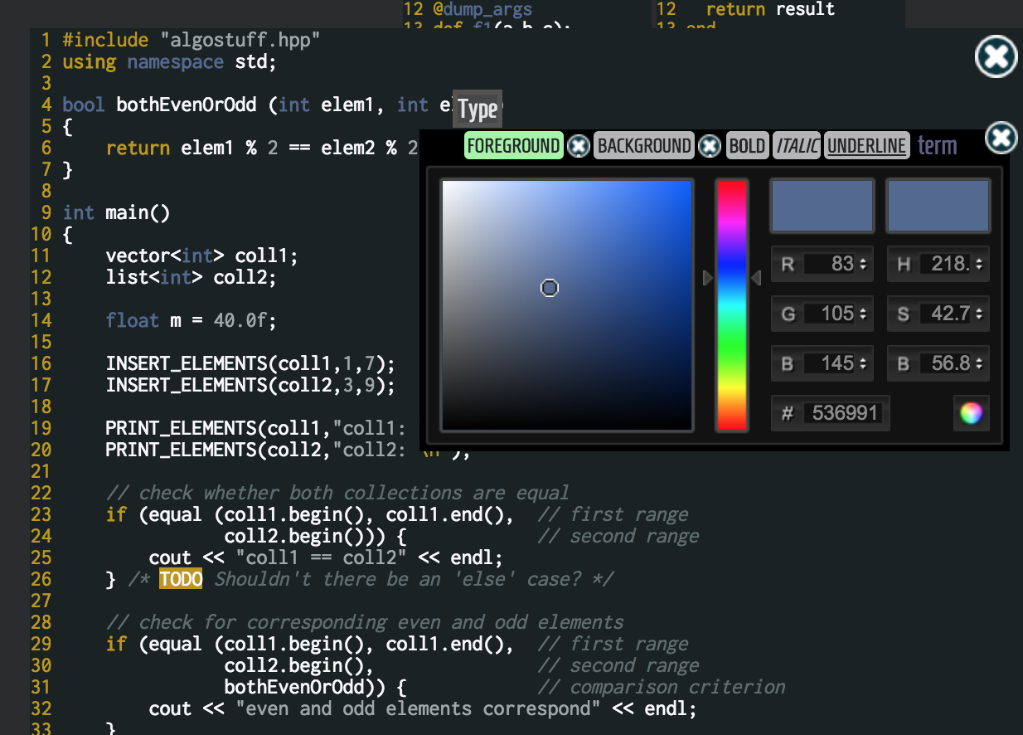Toggle BOLD styling for the Type token

(747, 145)
